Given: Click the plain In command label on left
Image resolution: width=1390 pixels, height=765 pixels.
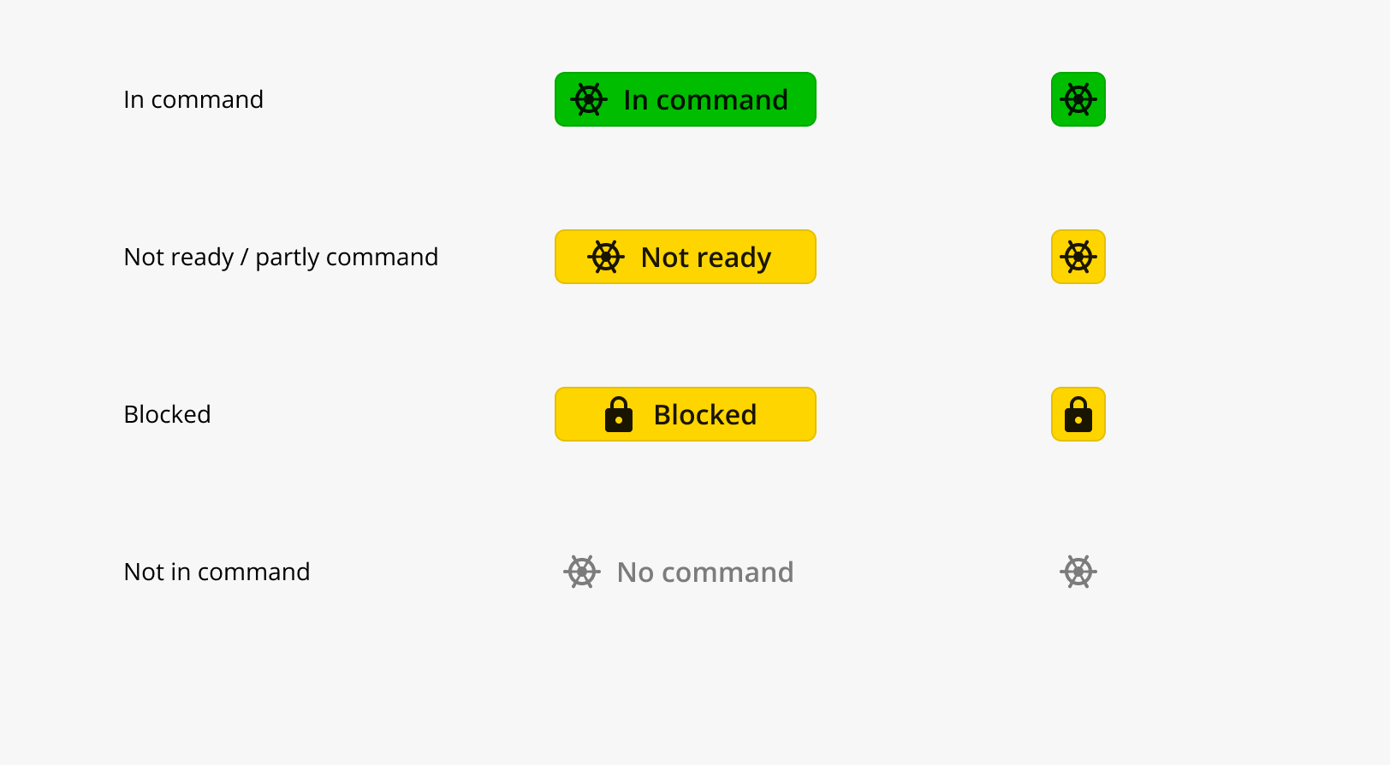Looking at the screenshot, I should tap(193, 100).
